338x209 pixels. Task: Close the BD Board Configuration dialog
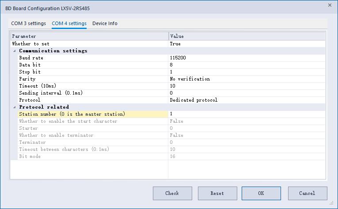click(x=330, y=5)
